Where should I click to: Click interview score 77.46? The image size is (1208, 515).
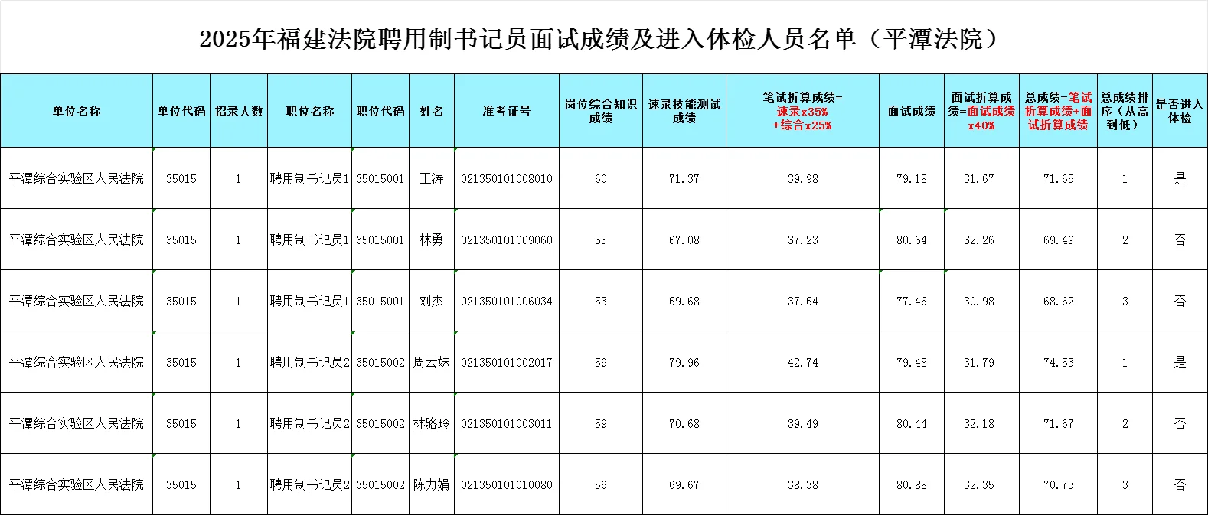coord(912,301)
